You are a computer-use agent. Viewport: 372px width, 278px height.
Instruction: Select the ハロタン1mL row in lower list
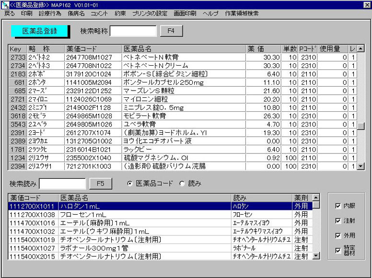pos(144,206)
